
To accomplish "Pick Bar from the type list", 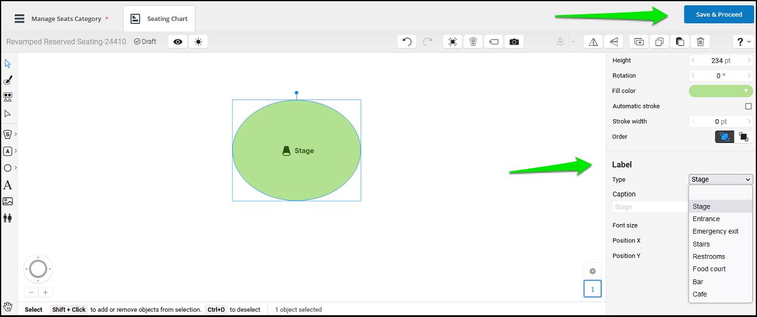I will (721, 282).
